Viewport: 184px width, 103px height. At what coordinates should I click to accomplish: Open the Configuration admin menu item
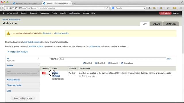tap(74, 13)
